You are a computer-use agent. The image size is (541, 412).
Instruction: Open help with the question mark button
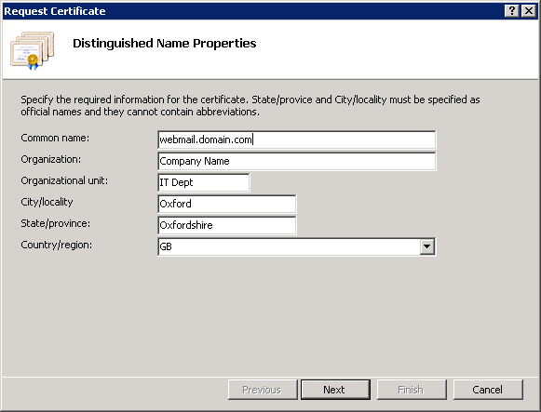tap(512, 11)
